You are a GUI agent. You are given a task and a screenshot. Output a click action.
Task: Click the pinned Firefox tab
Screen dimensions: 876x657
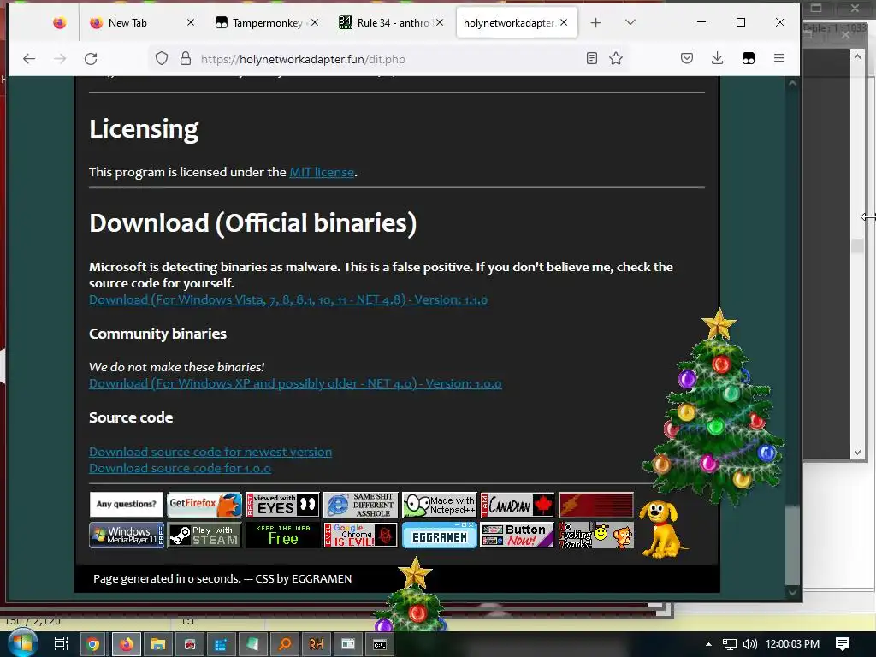59,22
